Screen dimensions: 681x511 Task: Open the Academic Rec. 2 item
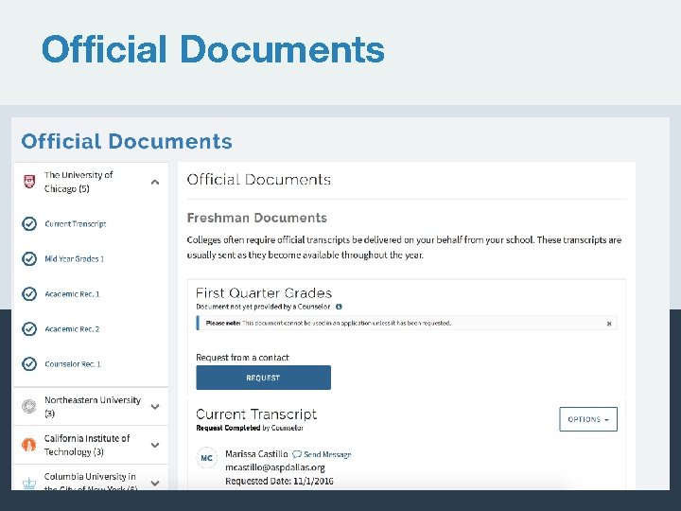click(x=72, y=329)
